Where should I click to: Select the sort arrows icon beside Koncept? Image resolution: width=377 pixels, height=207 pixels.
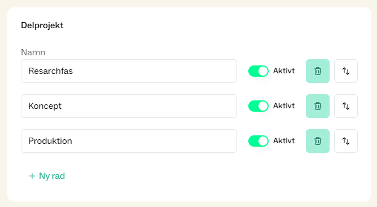346,106
